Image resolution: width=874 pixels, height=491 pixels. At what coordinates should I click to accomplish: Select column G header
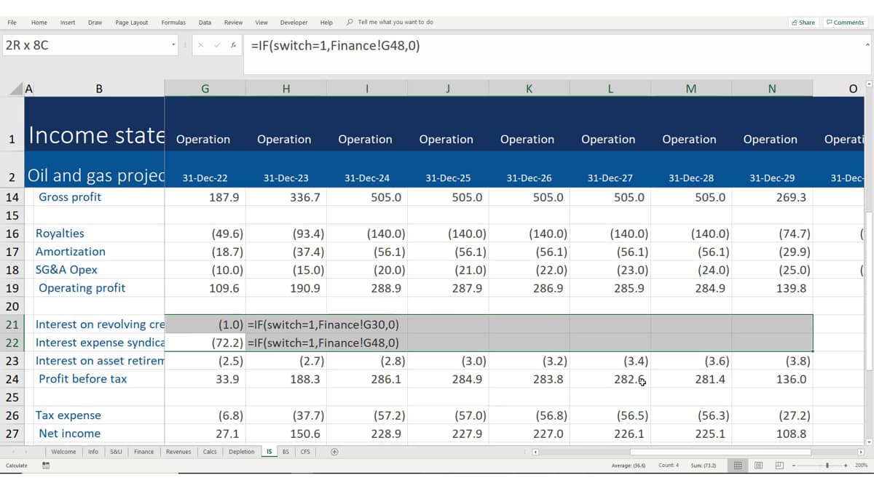pos(205,89)
